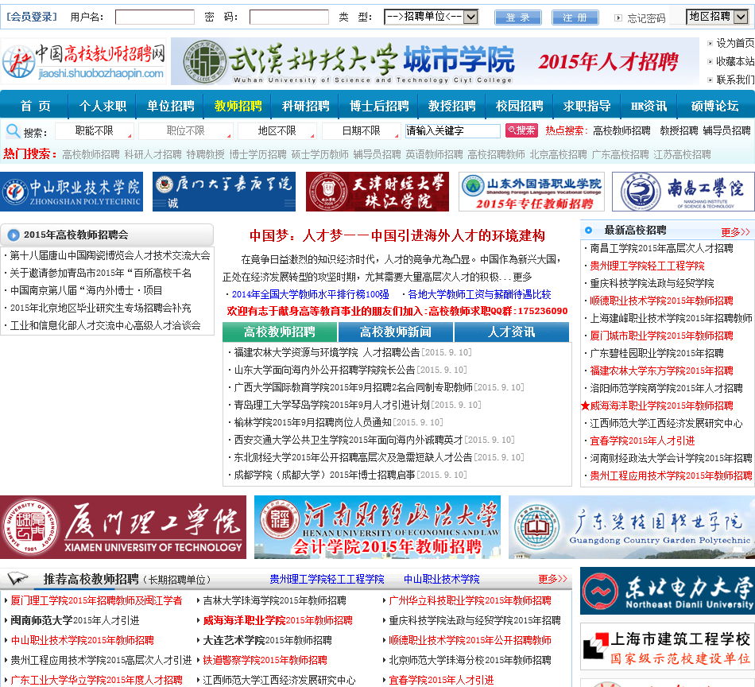Image resolution: width=755 pixels, height=687 pixels.
Task: Click 各地大学教师工资与薪酬待遇比较 link
Action: point(479,294)
